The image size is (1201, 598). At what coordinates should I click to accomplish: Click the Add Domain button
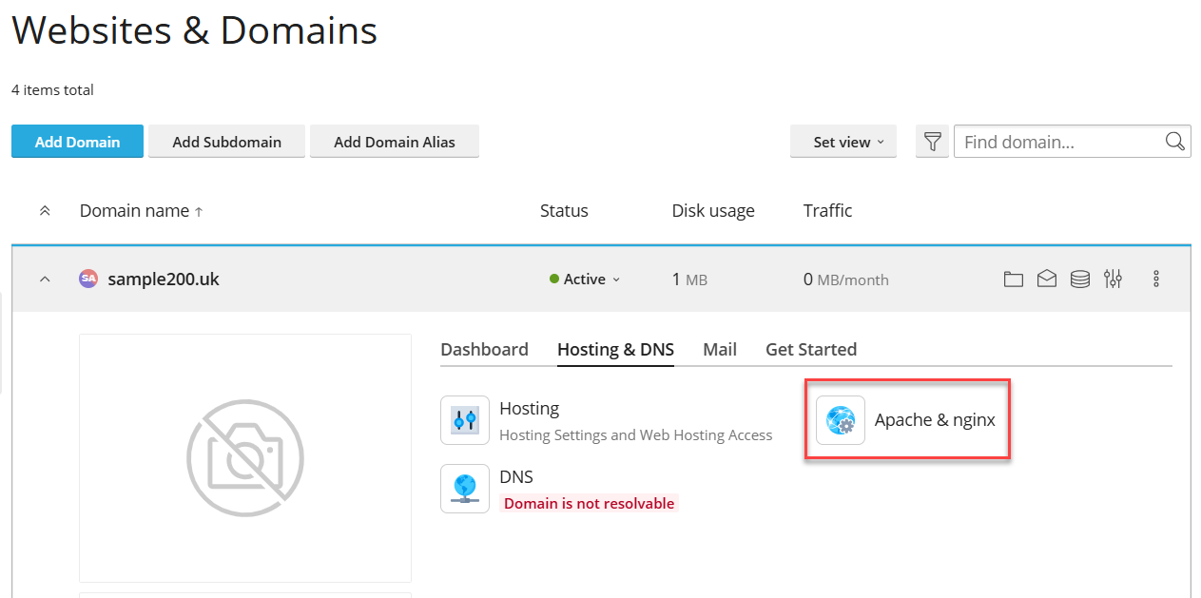tap(77, 142)
